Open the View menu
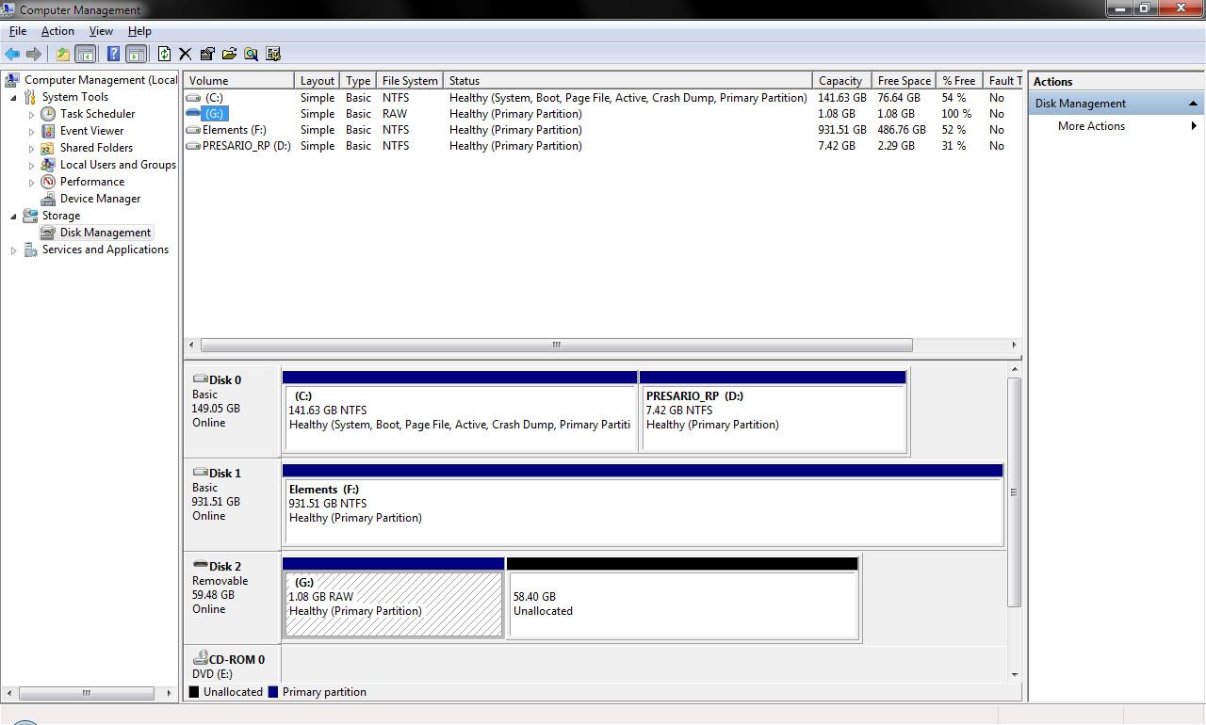The width and height of the screenshot is (1206, 725). coord(101,30)
